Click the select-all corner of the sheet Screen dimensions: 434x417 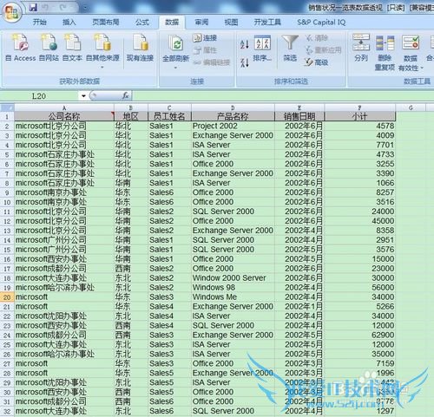point(7,108)
